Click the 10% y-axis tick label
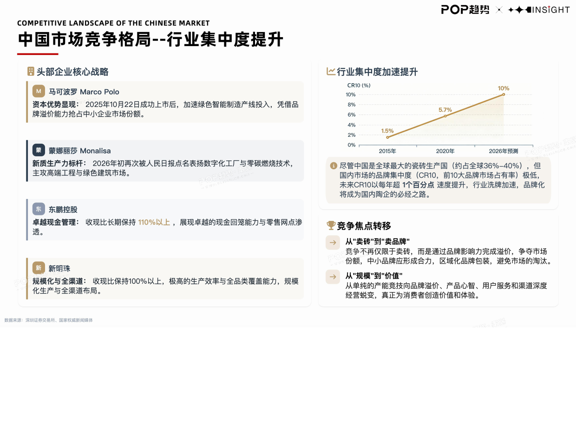Viewport: 576px width, 426px height. coord(350,94)
